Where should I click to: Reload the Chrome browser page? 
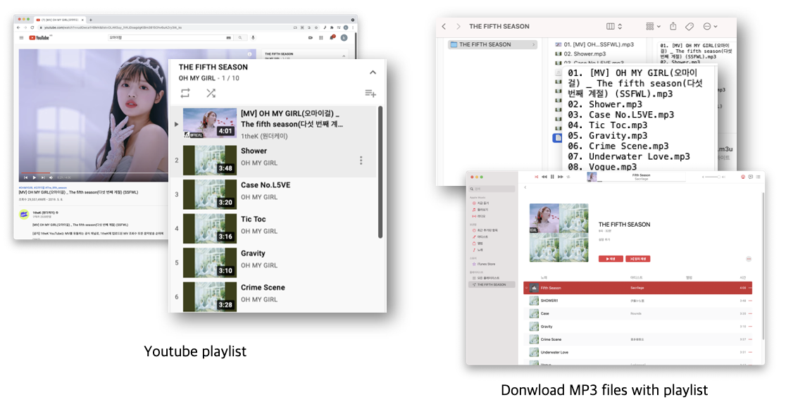32,27
